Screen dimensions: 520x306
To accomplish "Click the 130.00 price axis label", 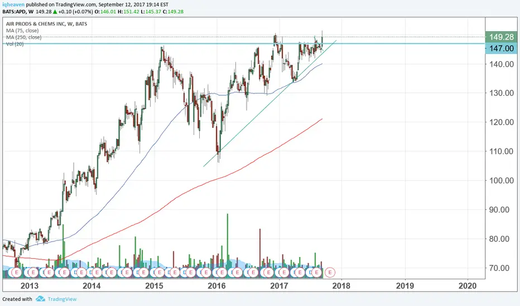I will [x=502, y=93].
